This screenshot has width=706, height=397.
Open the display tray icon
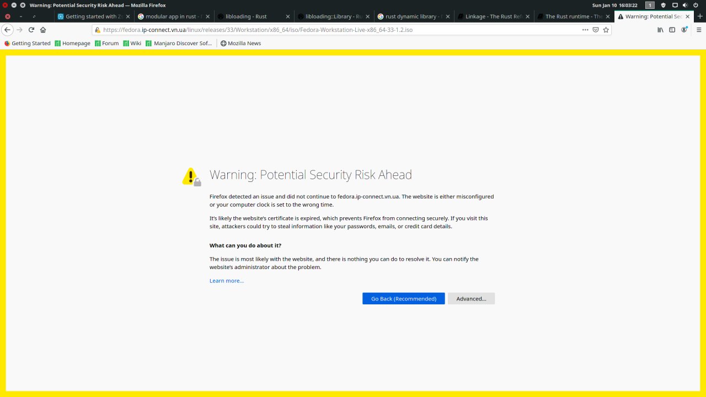pyautogui.click(x=675, y=5)
